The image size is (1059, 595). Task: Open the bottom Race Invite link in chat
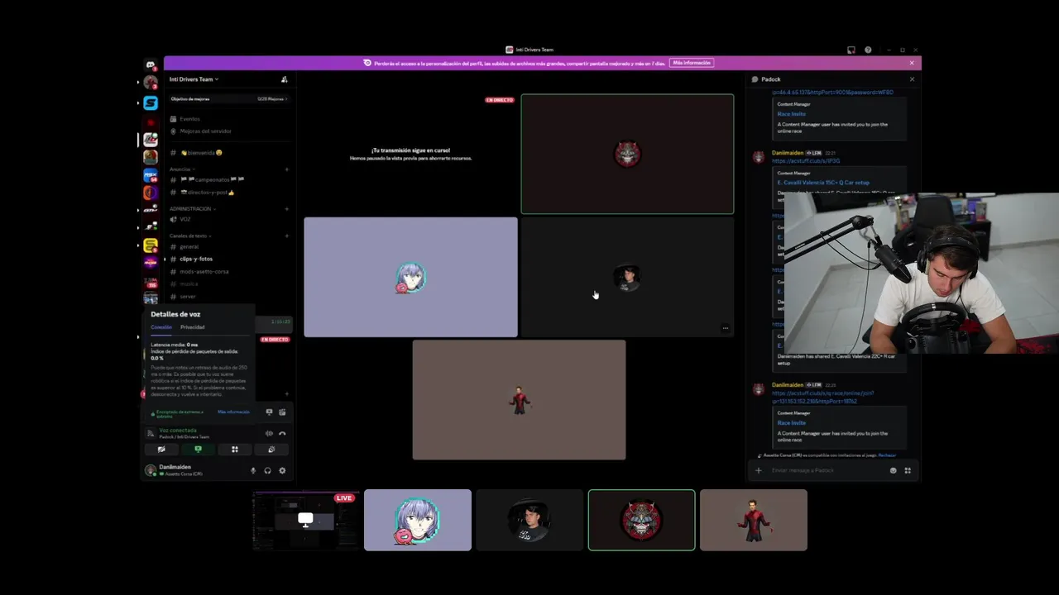791,422
